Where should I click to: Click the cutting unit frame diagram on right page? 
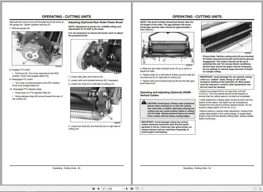point(167,48)
